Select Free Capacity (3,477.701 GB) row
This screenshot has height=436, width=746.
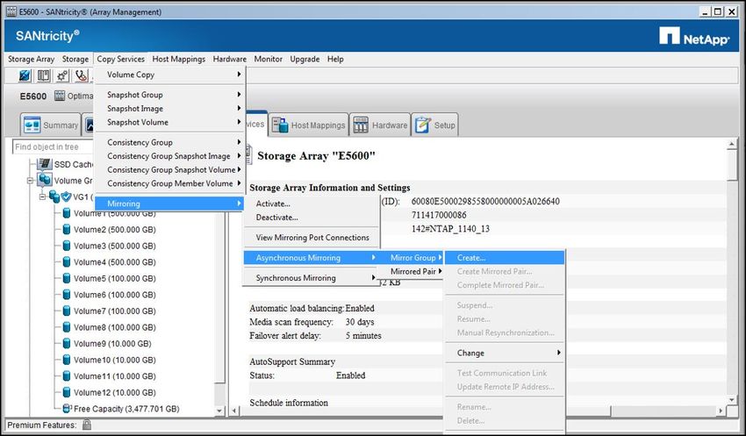tap(126, 409)
